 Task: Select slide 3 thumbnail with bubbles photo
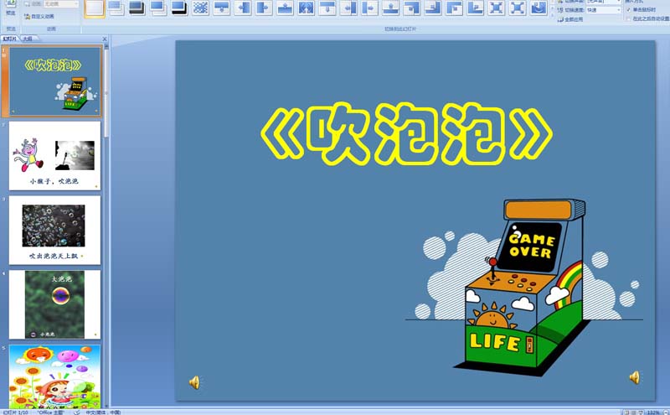click(54, 231)
